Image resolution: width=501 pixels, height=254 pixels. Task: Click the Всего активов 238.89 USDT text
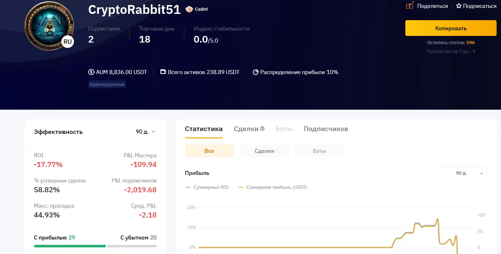204,72
